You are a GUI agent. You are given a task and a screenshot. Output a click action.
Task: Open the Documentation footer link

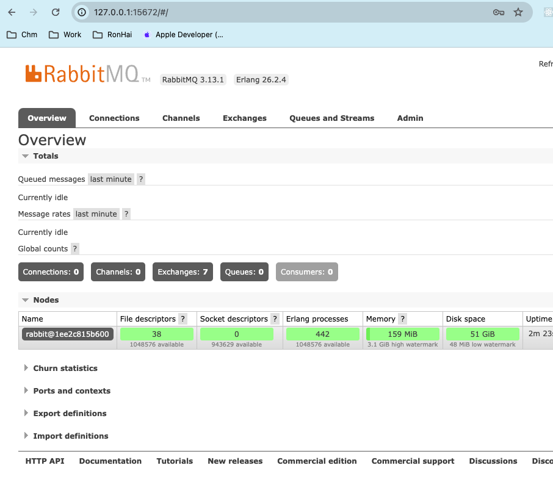pyautogui.click(x=110, y=461)
